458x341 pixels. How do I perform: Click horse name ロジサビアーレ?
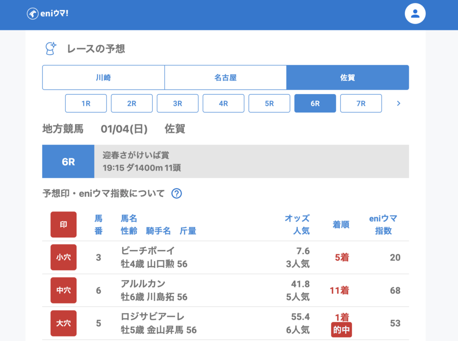(x=153, y=316)
